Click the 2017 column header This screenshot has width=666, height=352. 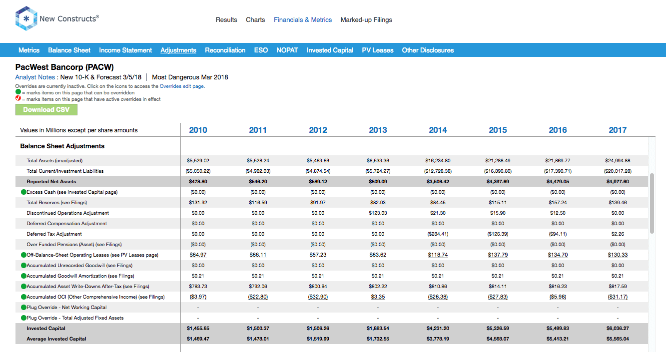pos(618,130)
